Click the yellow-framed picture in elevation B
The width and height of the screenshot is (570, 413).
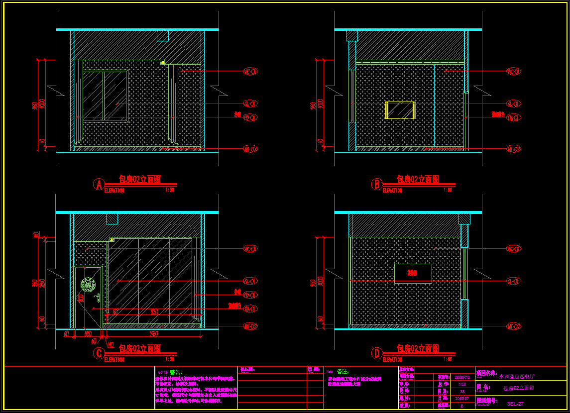(400, 110)
